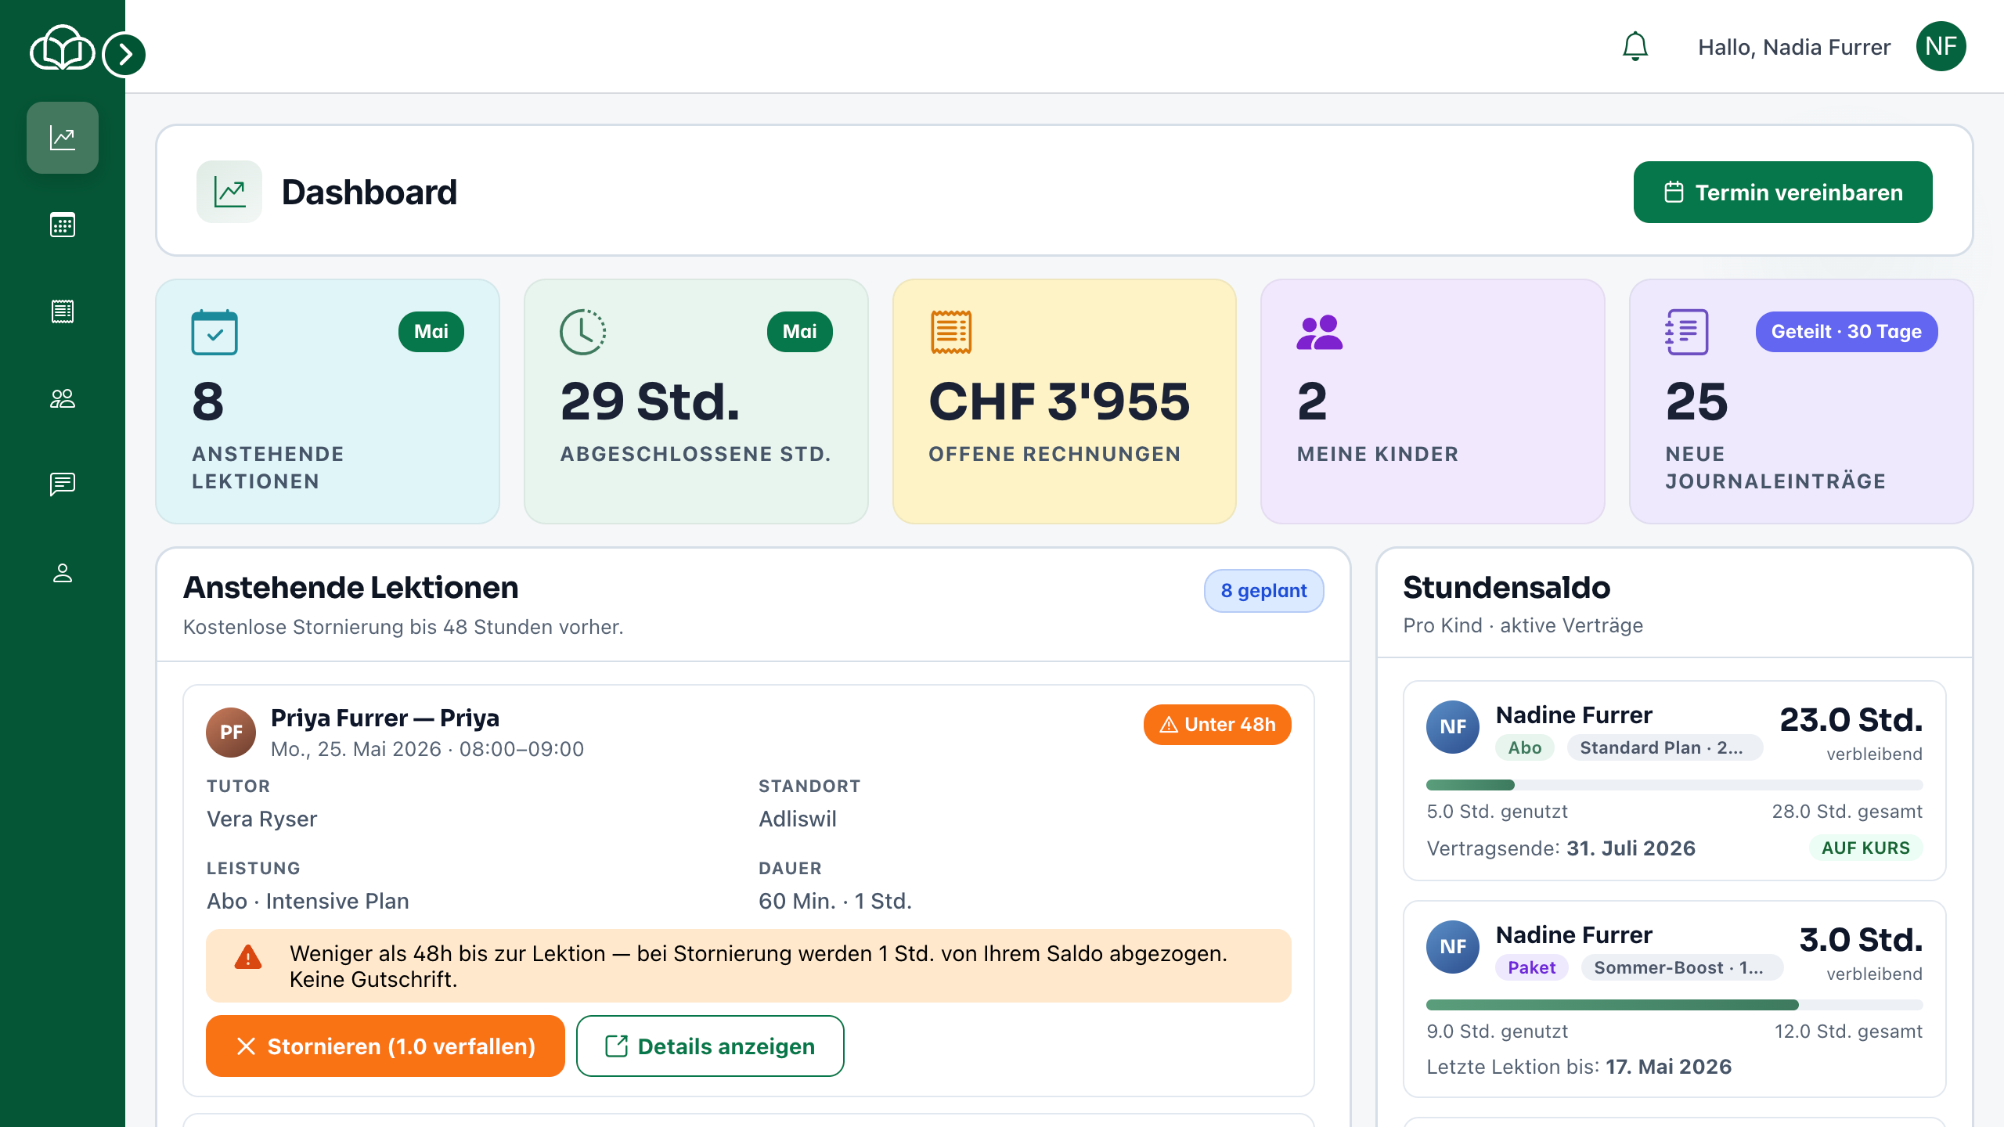Click the NF user avatar in the header

[1941, 46]
